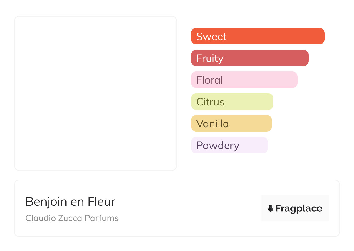Click the word Citrus

pos(210,102)
